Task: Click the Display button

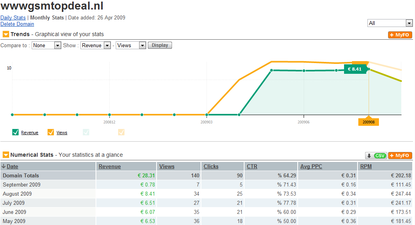Action: 160,45
